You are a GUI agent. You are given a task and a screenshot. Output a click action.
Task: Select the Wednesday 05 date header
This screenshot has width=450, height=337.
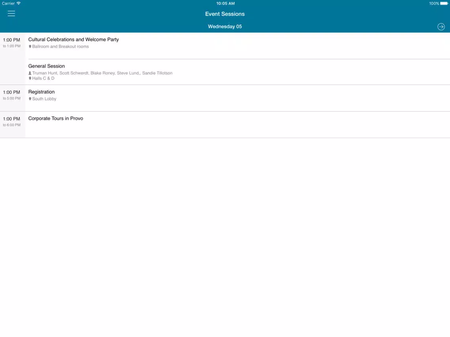[225, 27]
